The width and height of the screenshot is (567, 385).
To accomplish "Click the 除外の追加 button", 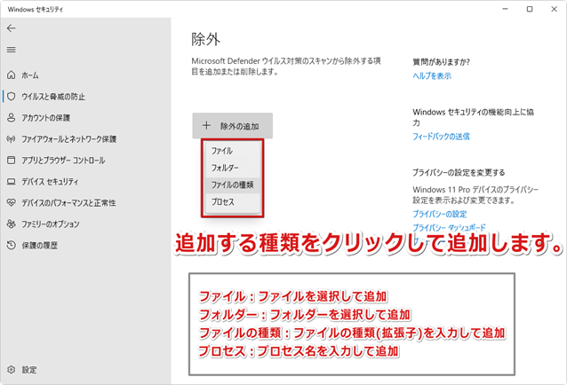I will click(233, 126).
